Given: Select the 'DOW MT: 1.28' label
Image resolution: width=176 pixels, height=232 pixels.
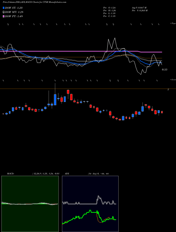Looking at the screenshot, I should pyautogui.click(x=14, y=12).
